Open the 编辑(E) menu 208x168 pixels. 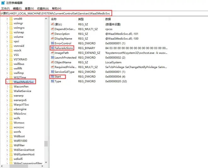coord(17,9)
